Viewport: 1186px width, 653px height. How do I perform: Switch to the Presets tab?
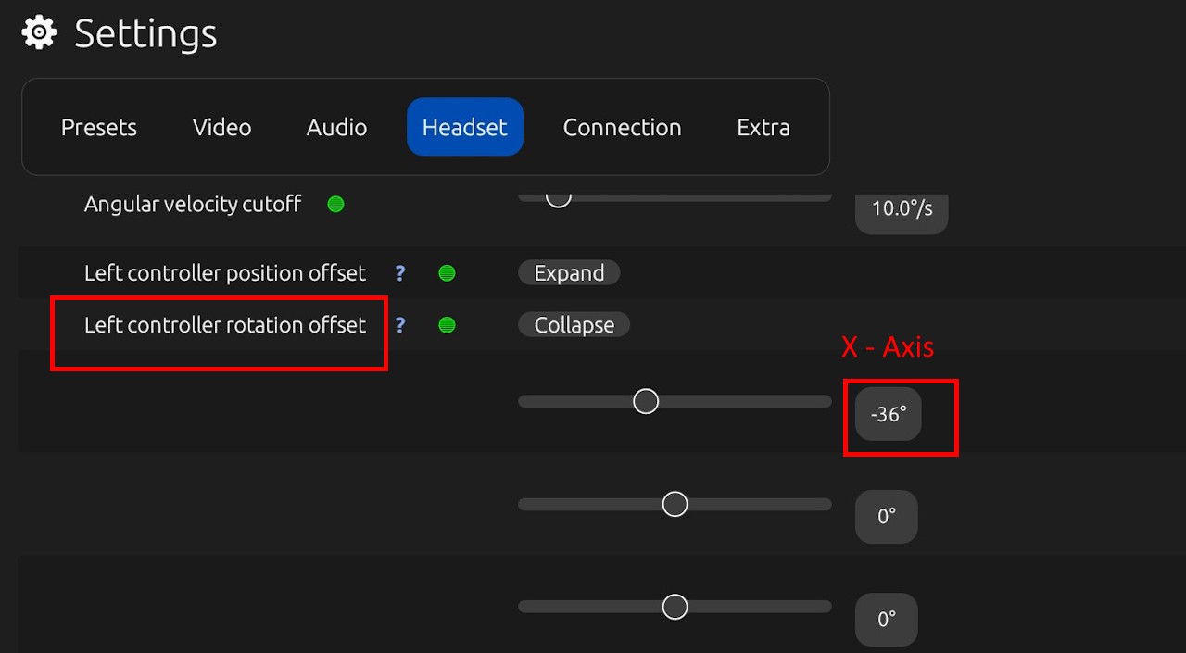coord(99,127)
